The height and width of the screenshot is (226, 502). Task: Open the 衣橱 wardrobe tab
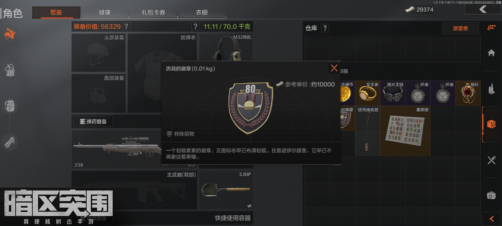[202, 12]
